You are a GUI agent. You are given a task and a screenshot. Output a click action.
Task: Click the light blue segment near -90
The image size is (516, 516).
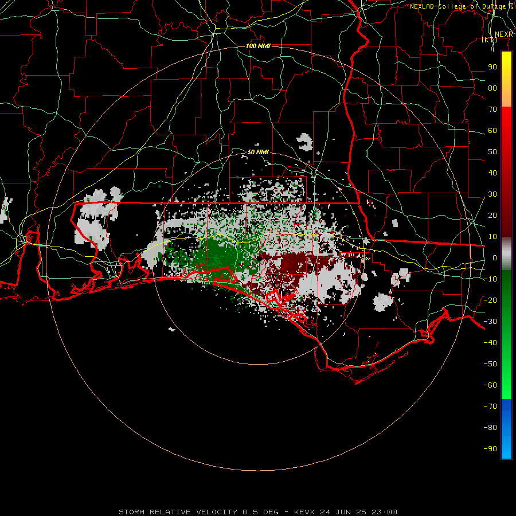point(506,449)
